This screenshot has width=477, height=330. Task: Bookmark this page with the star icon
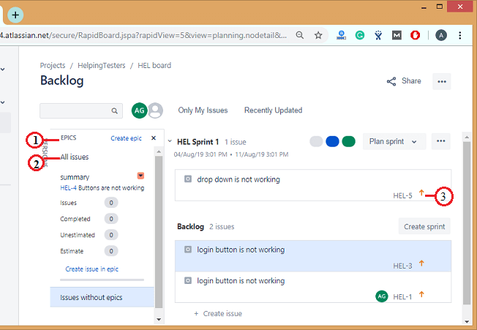click(x=318, y=35)
